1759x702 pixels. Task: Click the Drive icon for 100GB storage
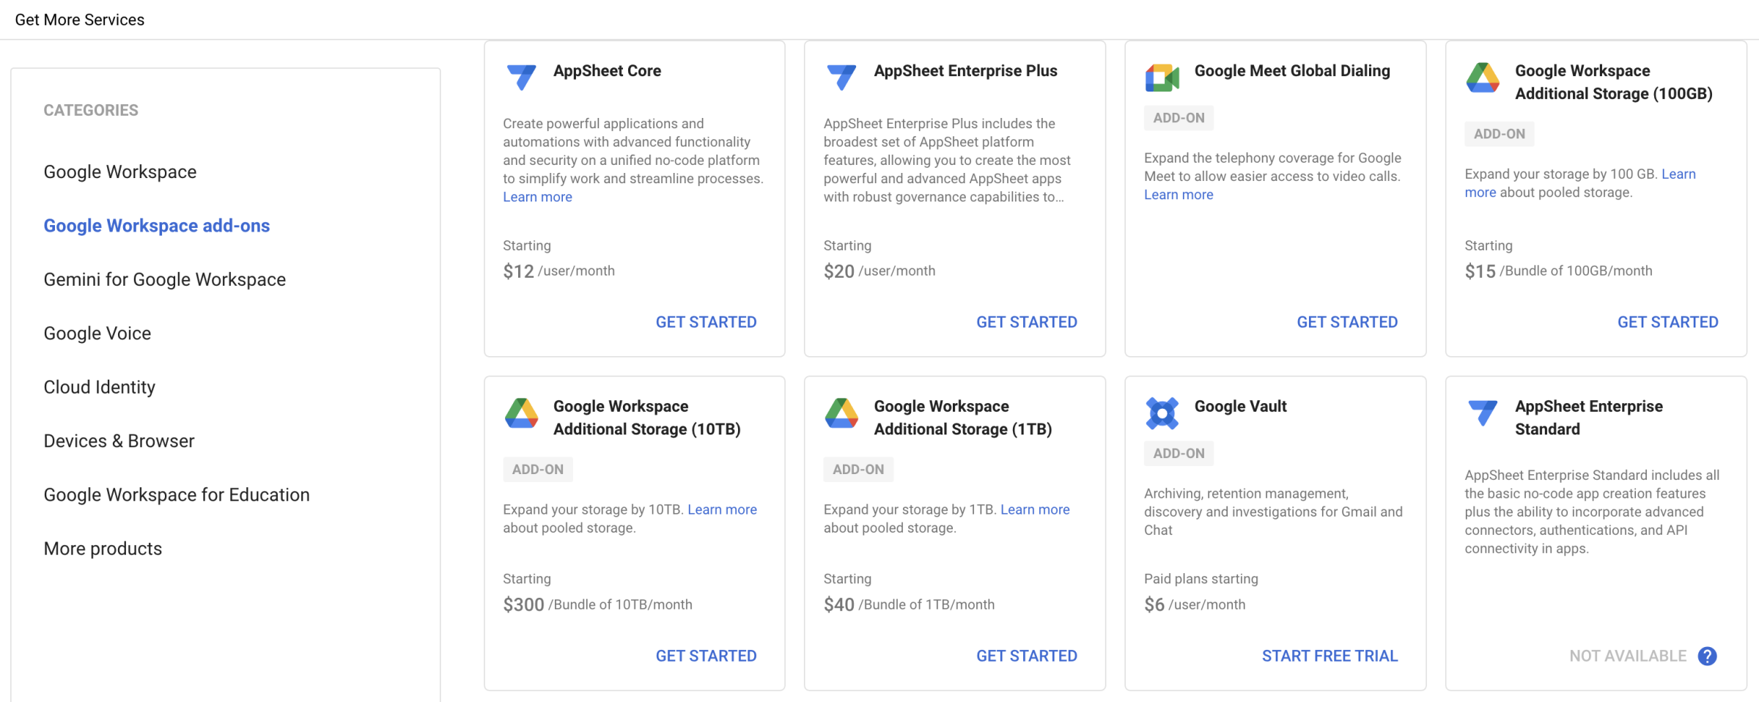pos(1483,78)
